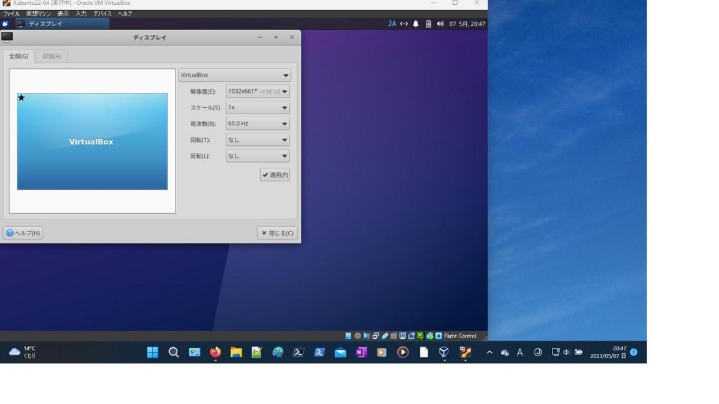The width and height of the screenshot is (719, 404).
Task: Open OneNote from the taskbar
Action: 361,353
